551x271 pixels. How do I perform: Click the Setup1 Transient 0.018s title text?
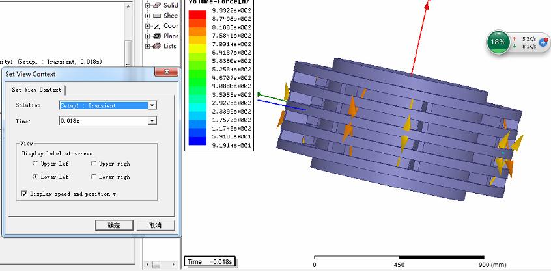tap(51, 61)
